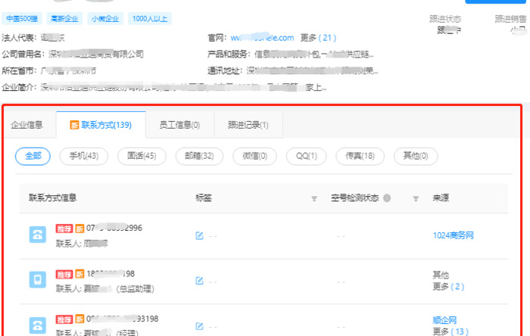
Task: Open the official website link
Action: pos(262,38)
